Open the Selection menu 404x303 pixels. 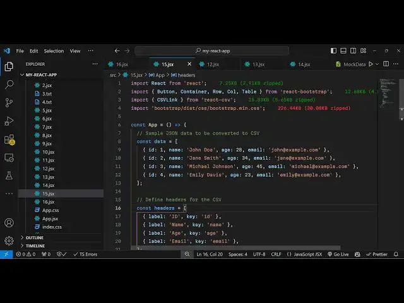pyautogui.click(x=54, y=50)
